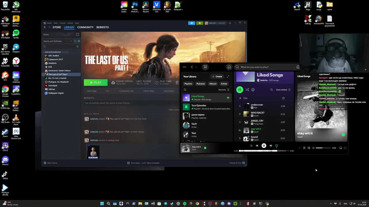Screen dimensions: 369x207
Task: Open the Recents sort dropdown in Spotify library
Action: pos(224,90)
